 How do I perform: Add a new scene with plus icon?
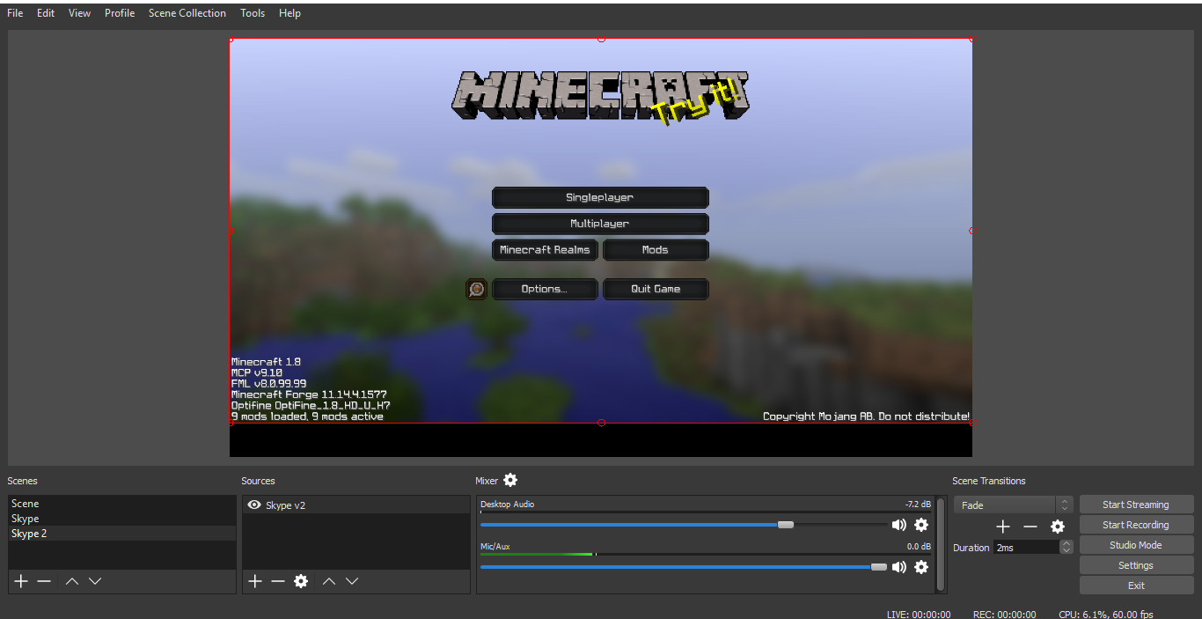coord(21,581)
